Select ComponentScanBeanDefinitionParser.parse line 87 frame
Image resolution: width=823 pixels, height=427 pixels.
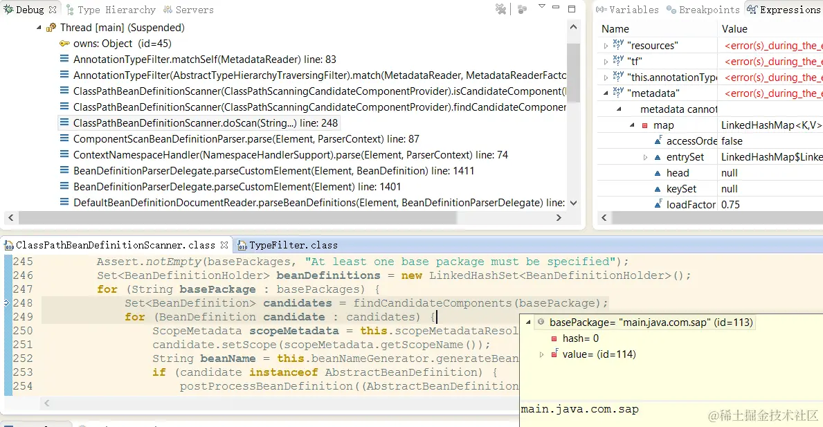click(x=246, y=139)
